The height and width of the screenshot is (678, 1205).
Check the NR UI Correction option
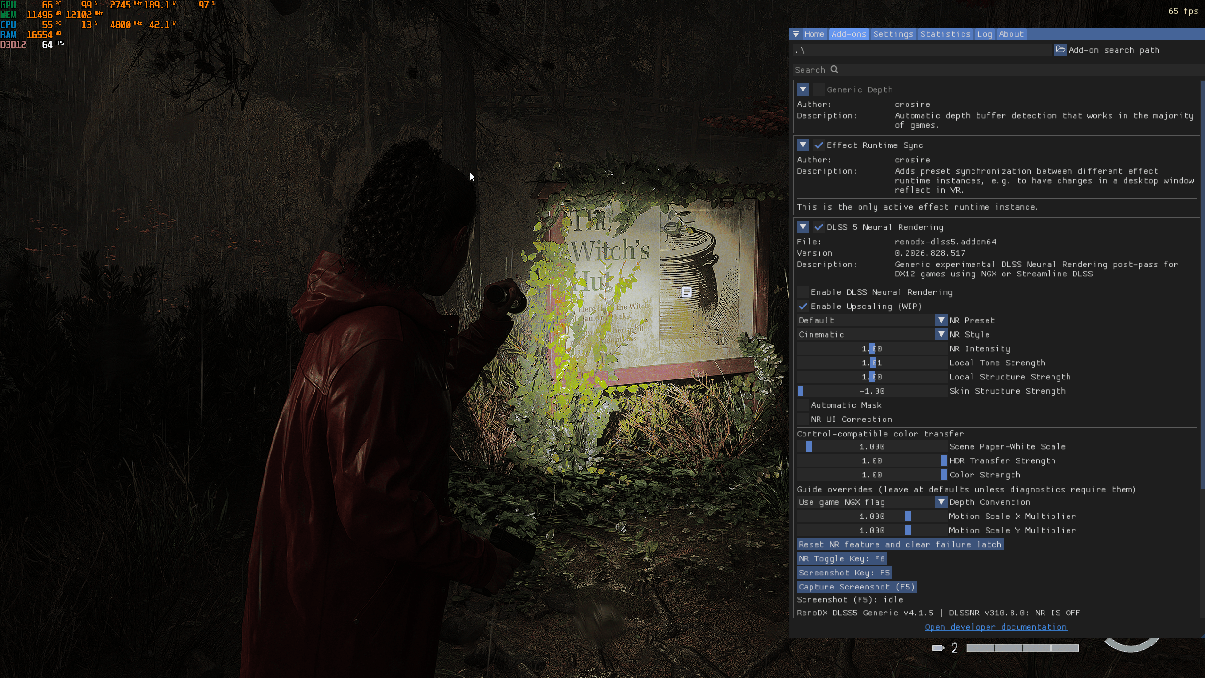pyautogui.click(x=803, y=419)
